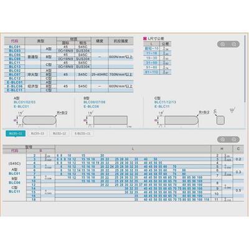Click the left magnifier icon in the upper zoom control
This screenshot has height=249, width=249.
223,44
